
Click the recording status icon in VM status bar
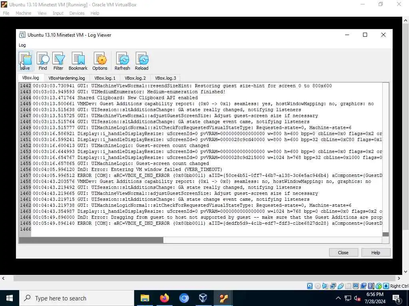point(363,286)
